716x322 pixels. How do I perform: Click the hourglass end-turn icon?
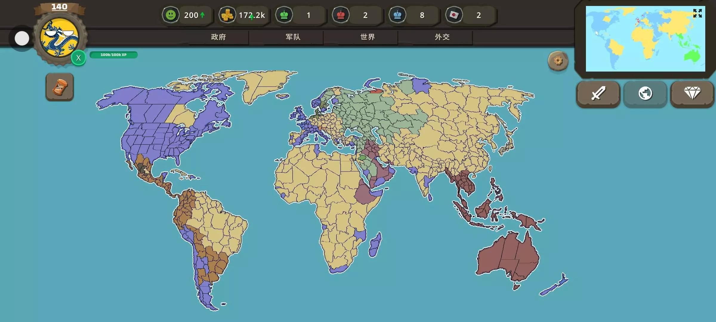point(60,87)
